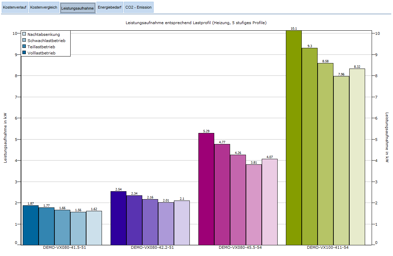Image resolution: width=393 pixels, height=256 pixels.
Task: Click the Teillastbetrieb legend swatch
Action: (x=24, y=47)
